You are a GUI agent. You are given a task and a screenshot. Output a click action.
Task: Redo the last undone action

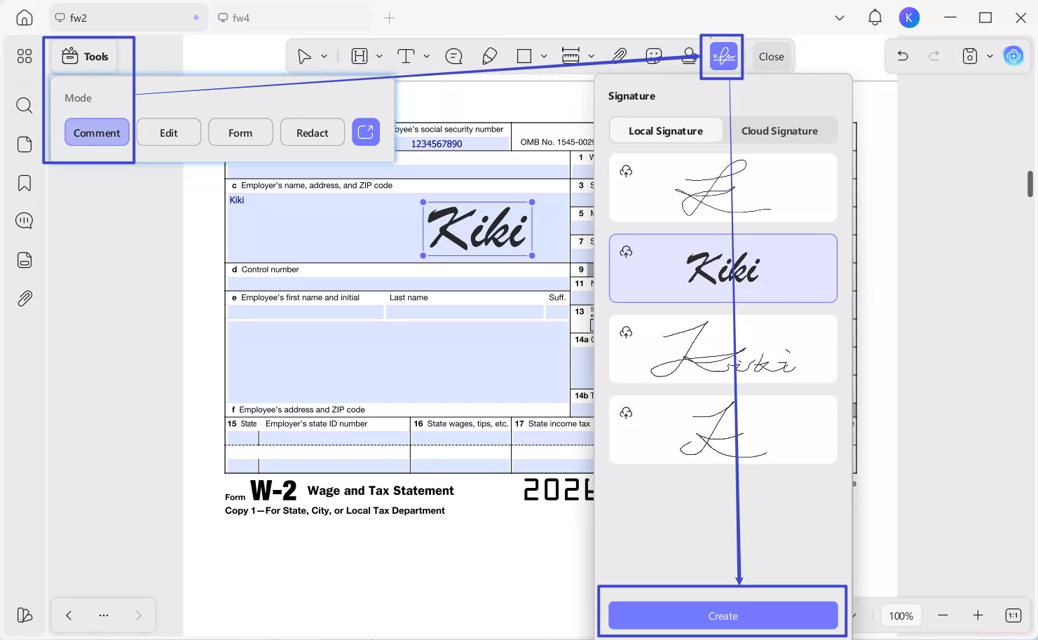[934, 56]
